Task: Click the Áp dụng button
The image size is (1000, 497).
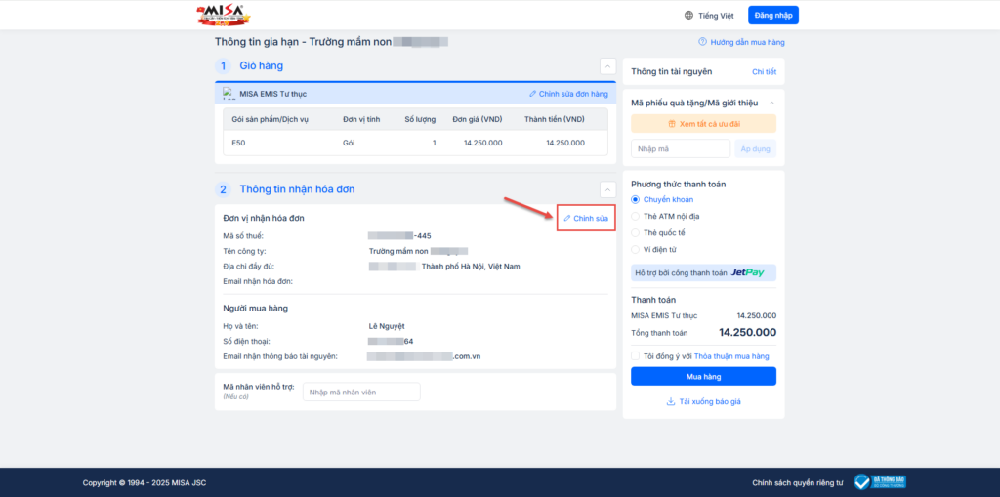Action: (756, 148)
